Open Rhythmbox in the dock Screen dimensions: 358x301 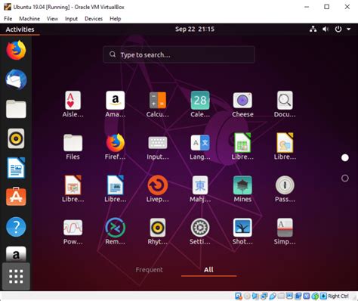click(16, 138)
